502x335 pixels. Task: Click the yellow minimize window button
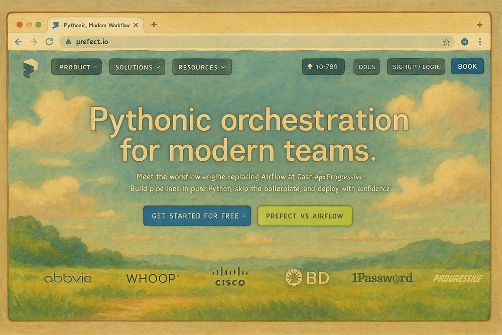pyautogui.click(x=29, y=25)
